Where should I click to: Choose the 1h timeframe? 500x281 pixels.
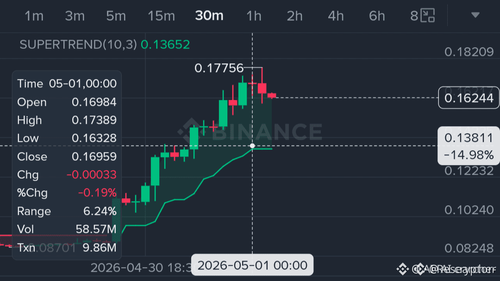pos(254,16)
